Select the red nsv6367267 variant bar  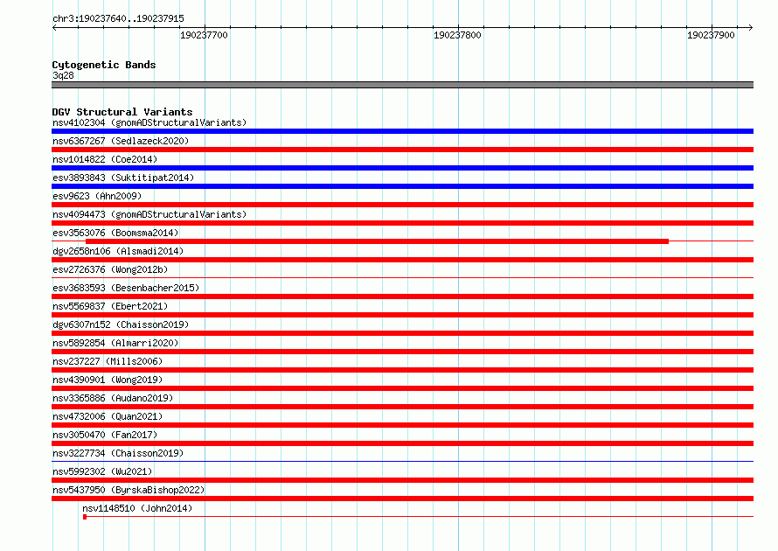point(402,150)
